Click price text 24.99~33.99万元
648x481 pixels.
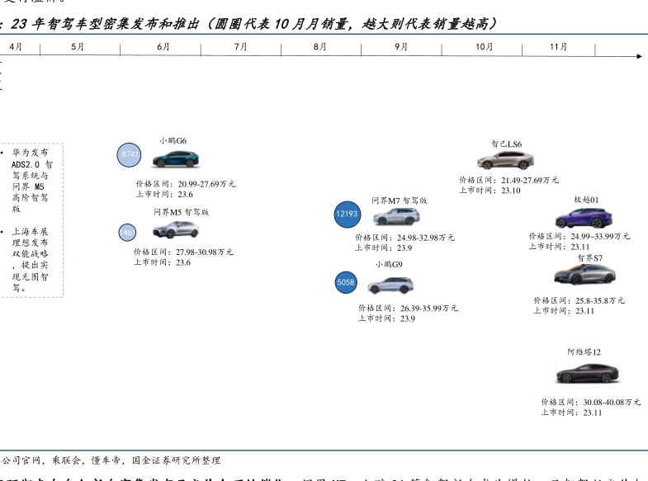coord(600,236)
